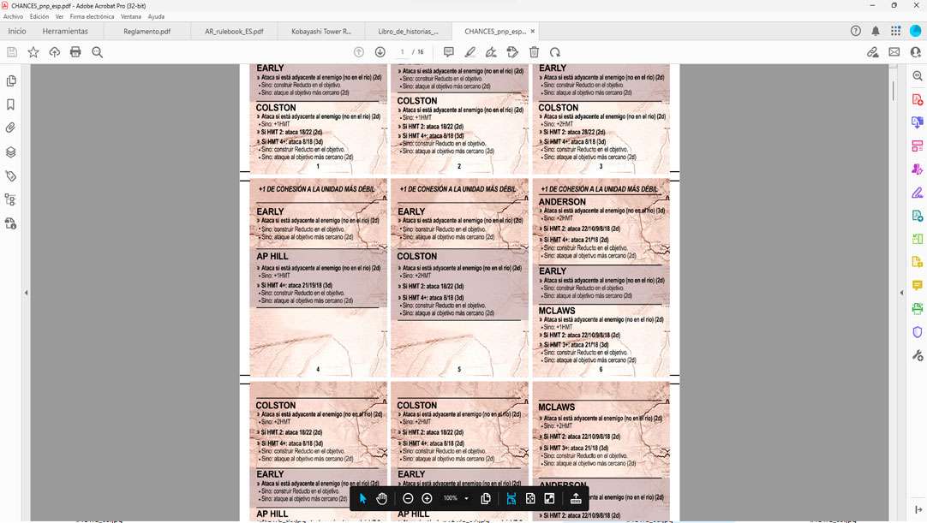Send the file by email
The image size is (927, 523).
pos(894,52)
